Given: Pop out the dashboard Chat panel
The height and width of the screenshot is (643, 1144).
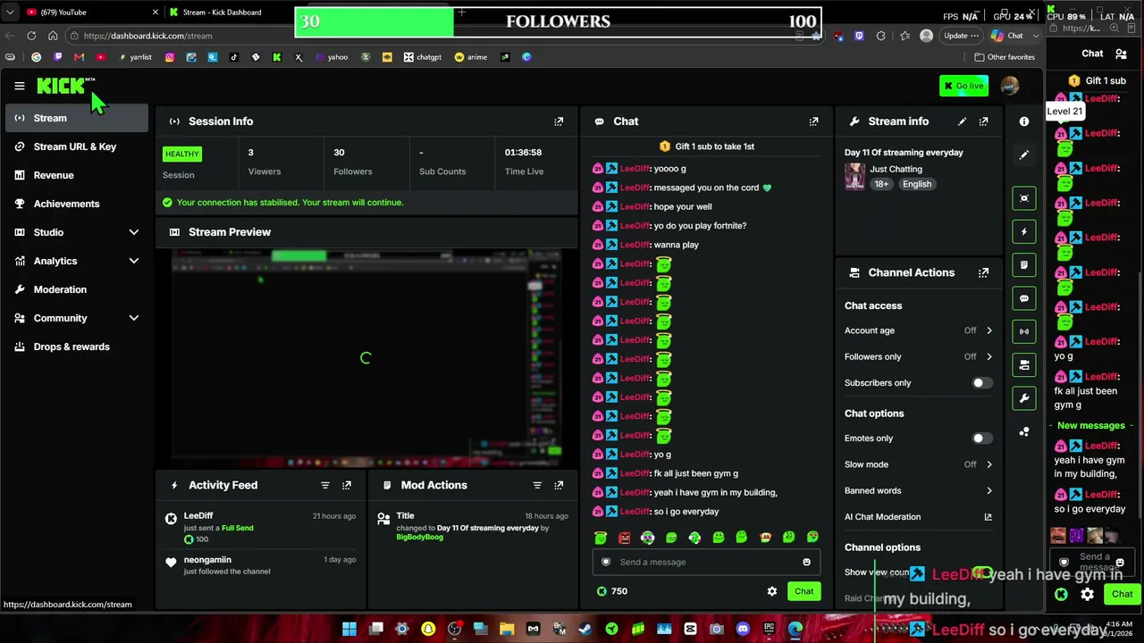Looking at the screenshot, I should click(813, 121).
